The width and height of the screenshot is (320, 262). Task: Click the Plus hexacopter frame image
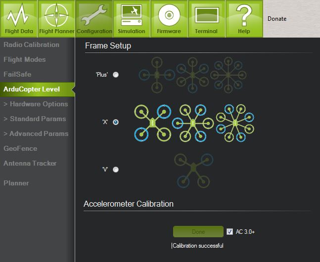pos(192,75)
